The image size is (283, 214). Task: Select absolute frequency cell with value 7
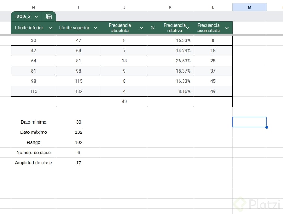point(124,51)
